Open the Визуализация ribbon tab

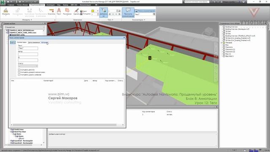pyautogui.click(x=85, y=5)
